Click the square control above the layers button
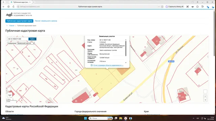 [x=9, y=89]
